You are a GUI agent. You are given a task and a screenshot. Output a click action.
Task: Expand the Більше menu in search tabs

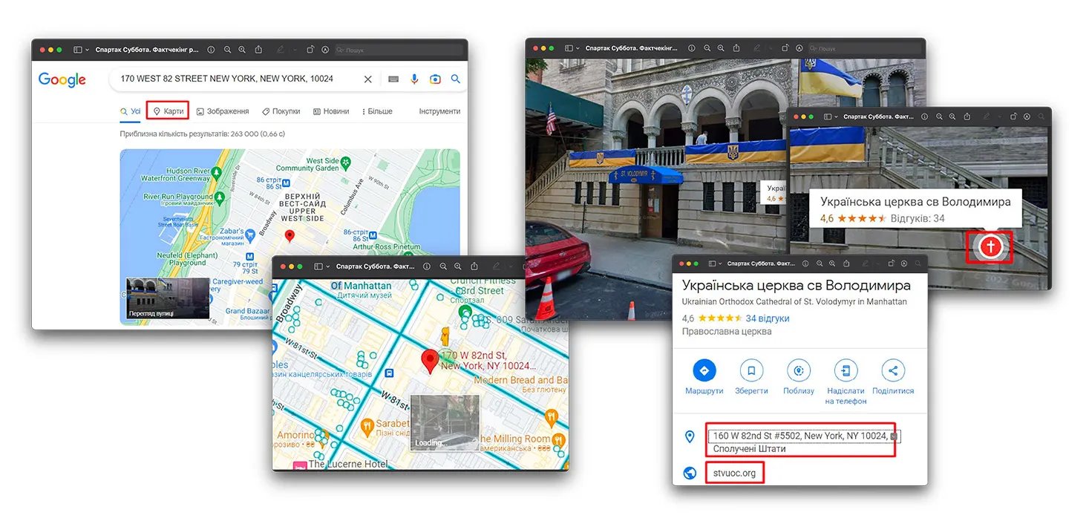pyautogui.click(x=377, y=111)
